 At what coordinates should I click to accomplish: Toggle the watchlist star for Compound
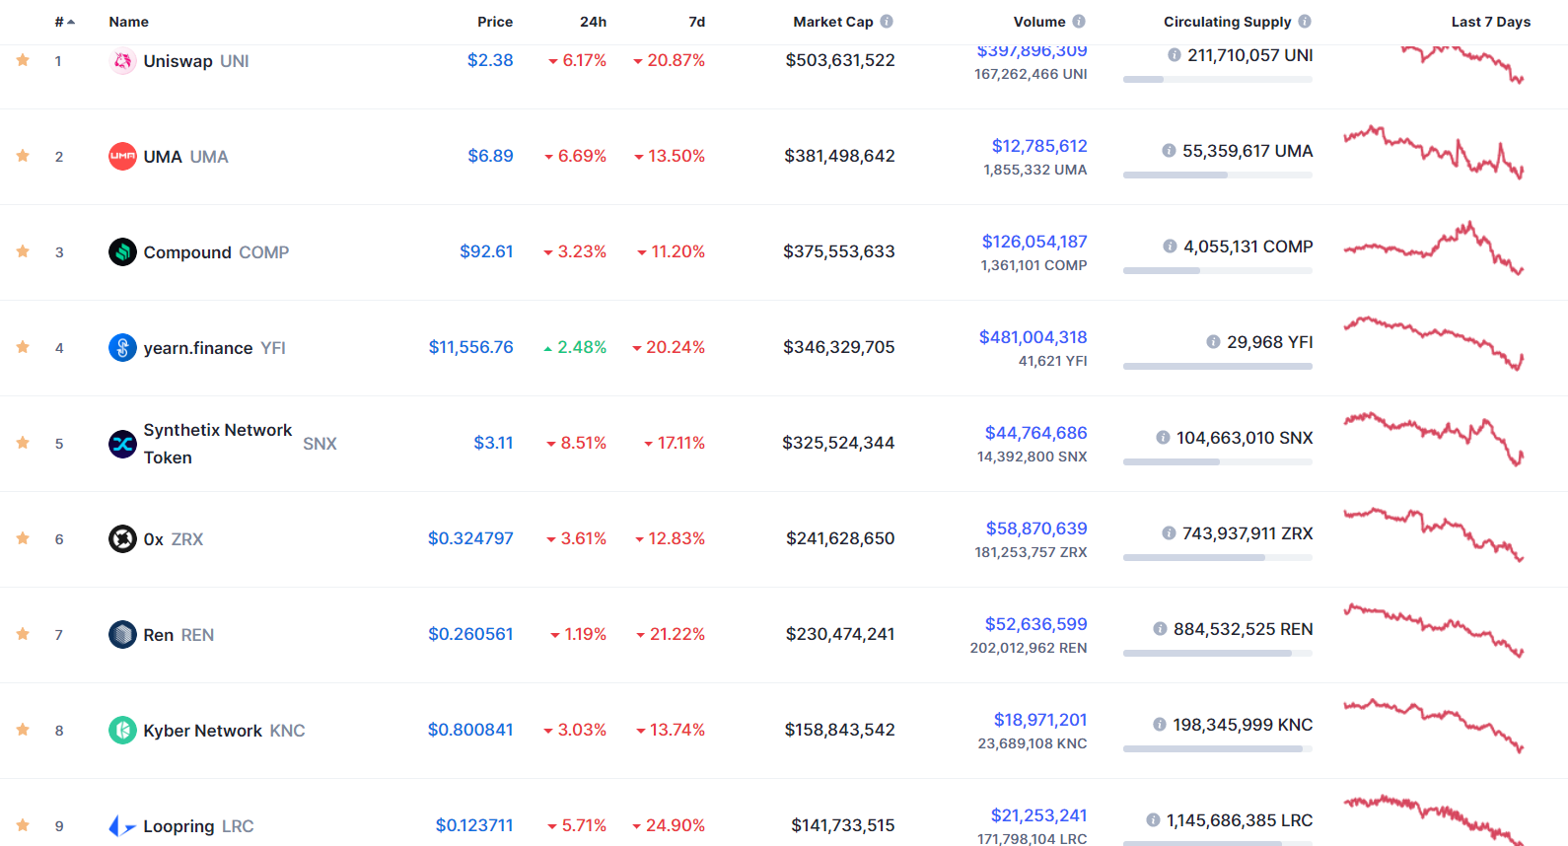pos(23,252)
